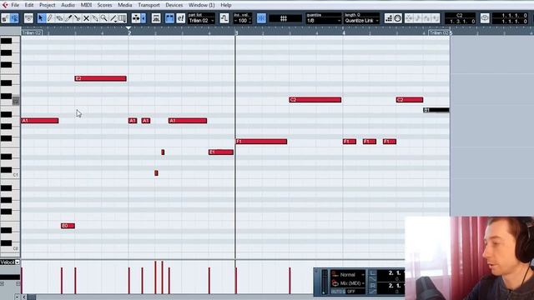Click the step-shaped icon left of insert velocity
Screen dimensions: 534x300
tap(224, 18)
